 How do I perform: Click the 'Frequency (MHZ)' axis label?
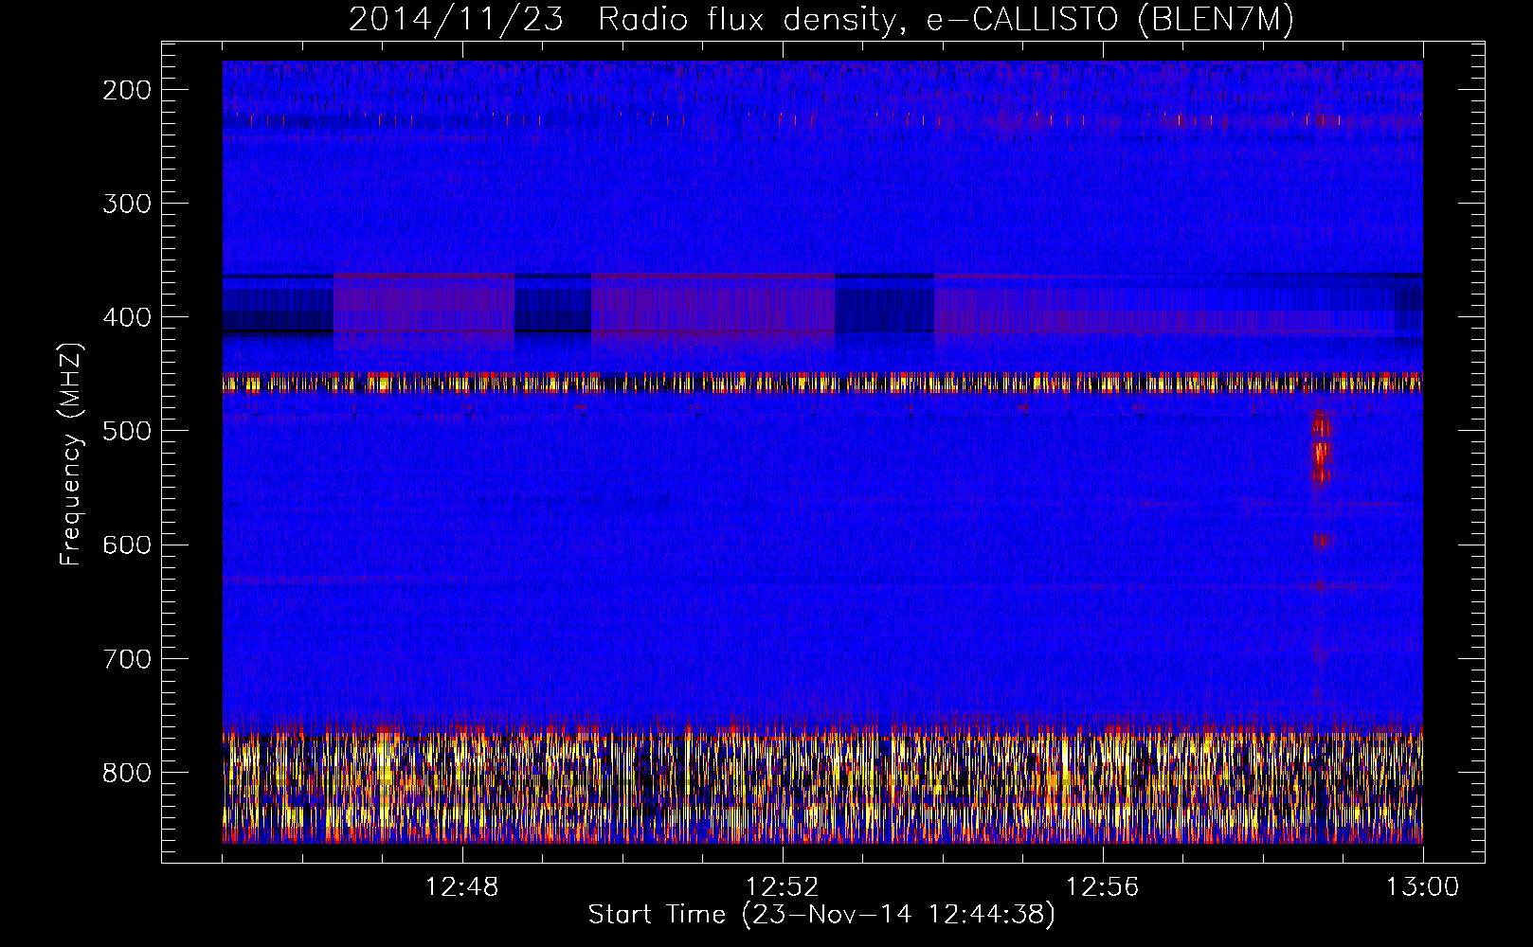(71, 455)
